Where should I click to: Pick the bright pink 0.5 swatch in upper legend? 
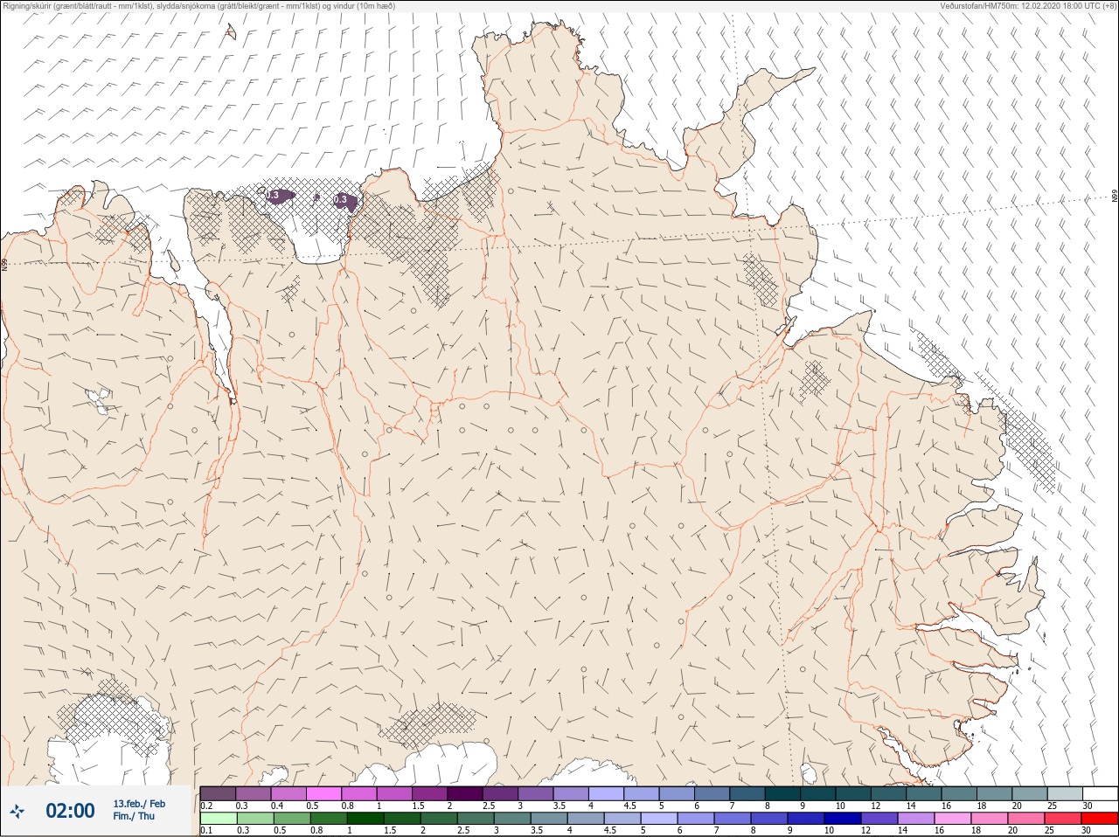click(323, 793)
